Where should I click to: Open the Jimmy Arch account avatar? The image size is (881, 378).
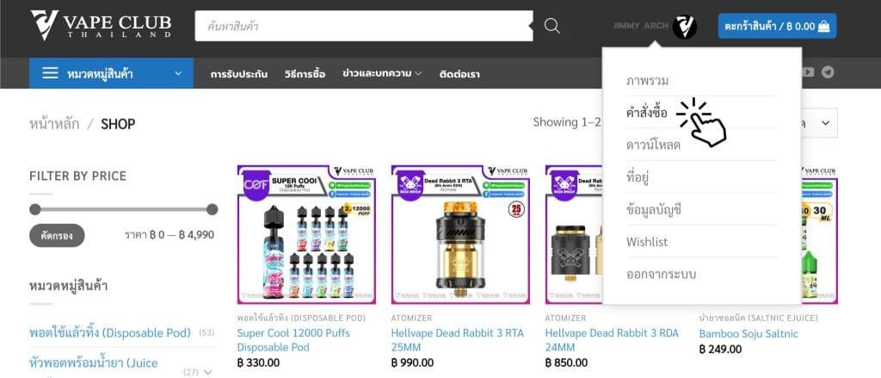684,27
